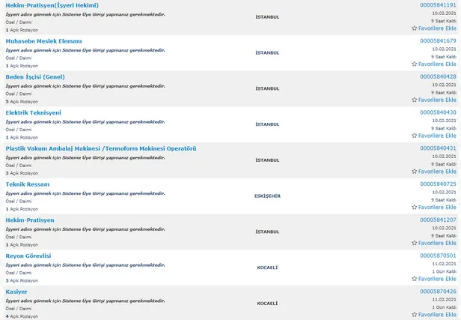Image resolution: width=461 pixels, height=320 pixels.
Task: Open the Elektrik Teknisyeni job title
Action: 33,112
